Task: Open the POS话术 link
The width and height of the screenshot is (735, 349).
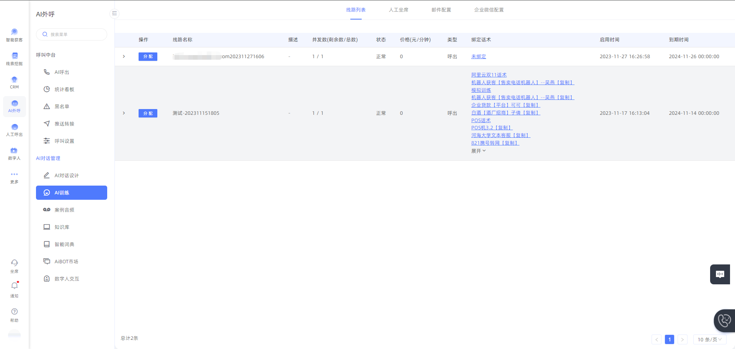Action: coord(481,121)
